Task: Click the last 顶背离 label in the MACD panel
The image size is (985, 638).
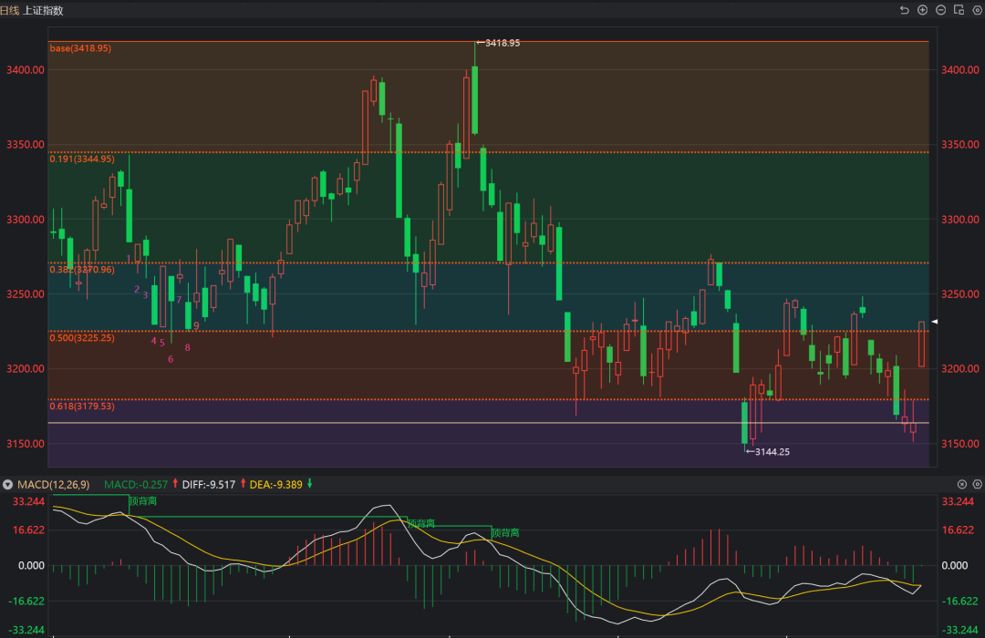Action: [x=505, y=532]
